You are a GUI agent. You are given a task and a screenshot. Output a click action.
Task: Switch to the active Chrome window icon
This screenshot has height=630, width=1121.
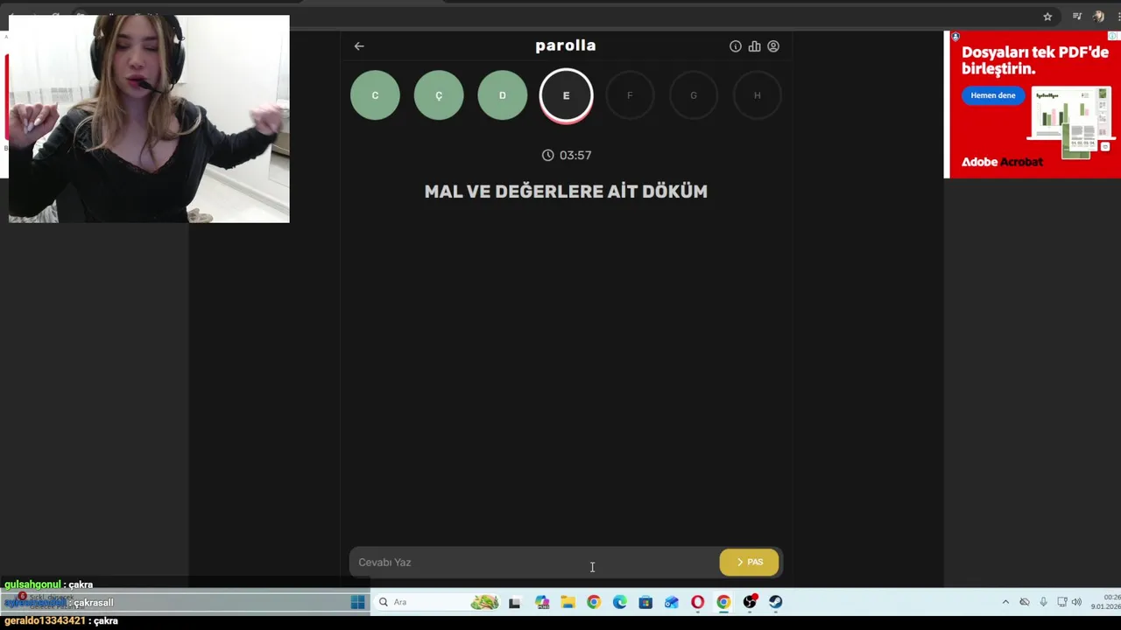pyautogui.click(x=723, y=602)
